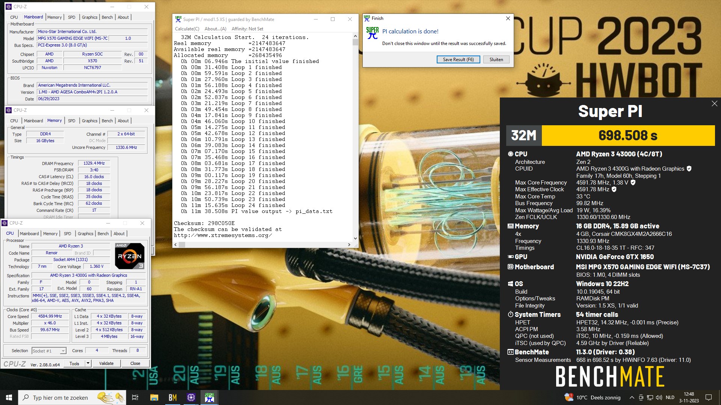Click Super PI horizontal scroll right arrow
This screenshot has height=405, width=721.
coord(349,244)
